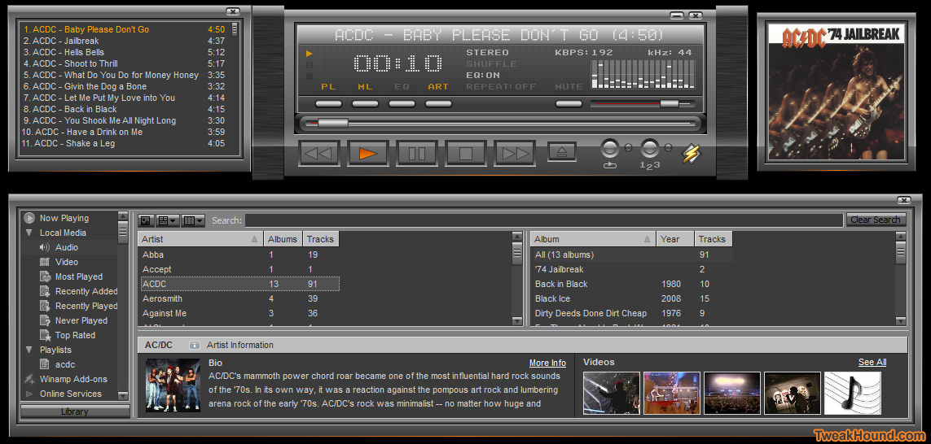Open the Never Played view
The image size is (931, 444).
81,320
